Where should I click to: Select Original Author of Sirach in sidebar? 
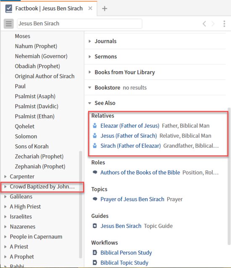coord(45,76)
